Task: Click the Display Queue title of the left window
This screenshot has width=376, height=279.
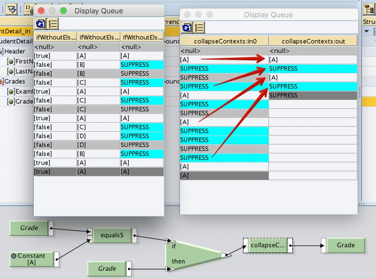Action: point(99,11)
